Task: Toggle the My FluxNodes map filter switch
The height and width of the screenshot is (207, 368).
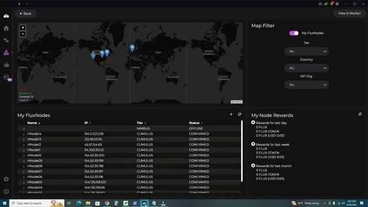Action: tap(294, 33)
